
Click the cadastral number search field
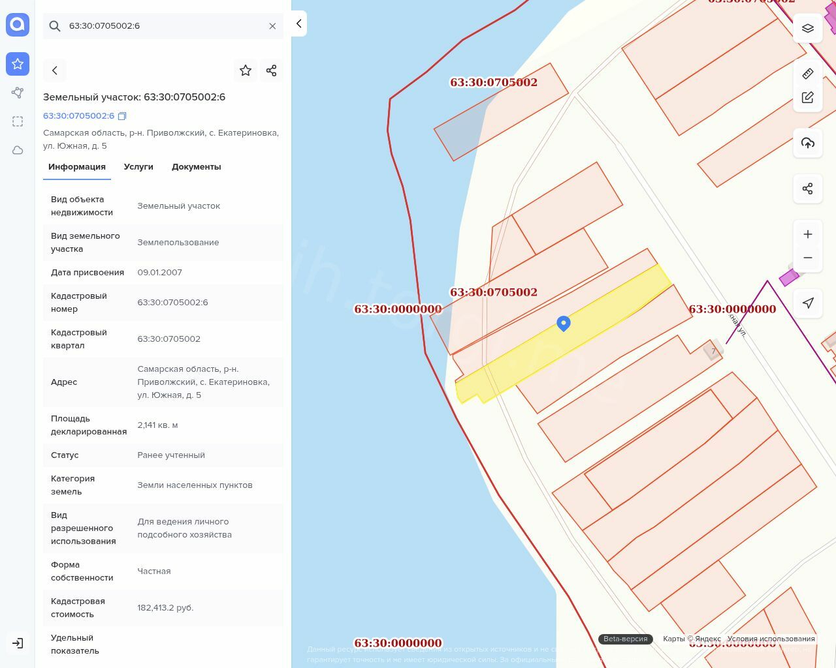point(163,26)
